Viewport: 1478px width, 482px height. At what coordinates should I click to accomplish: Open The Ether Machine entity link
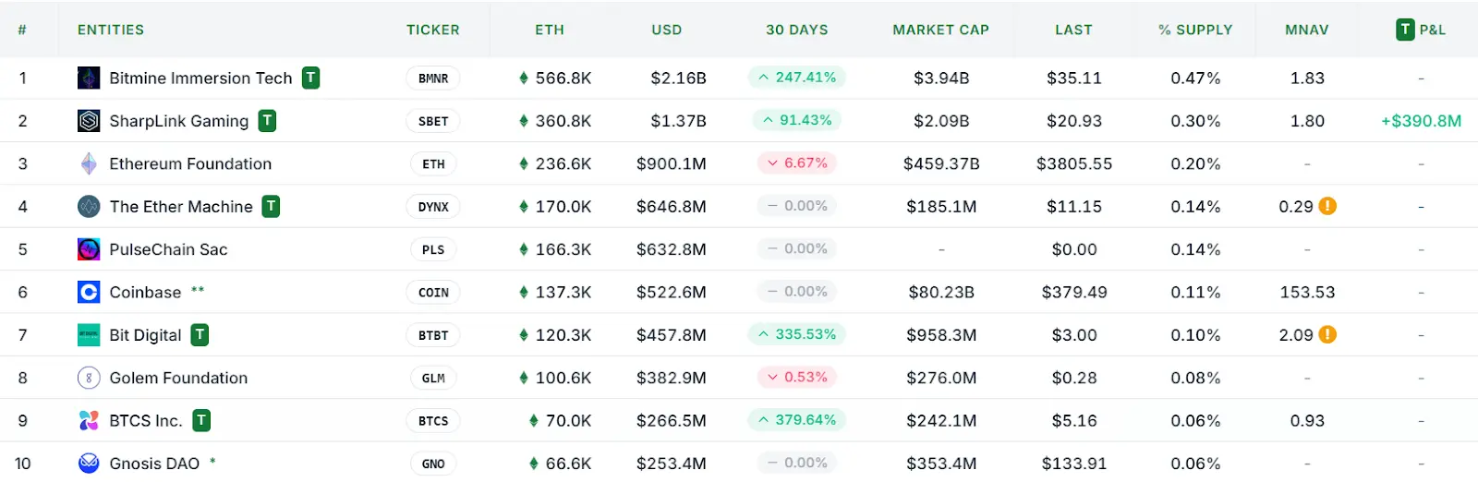click(181, 207)
